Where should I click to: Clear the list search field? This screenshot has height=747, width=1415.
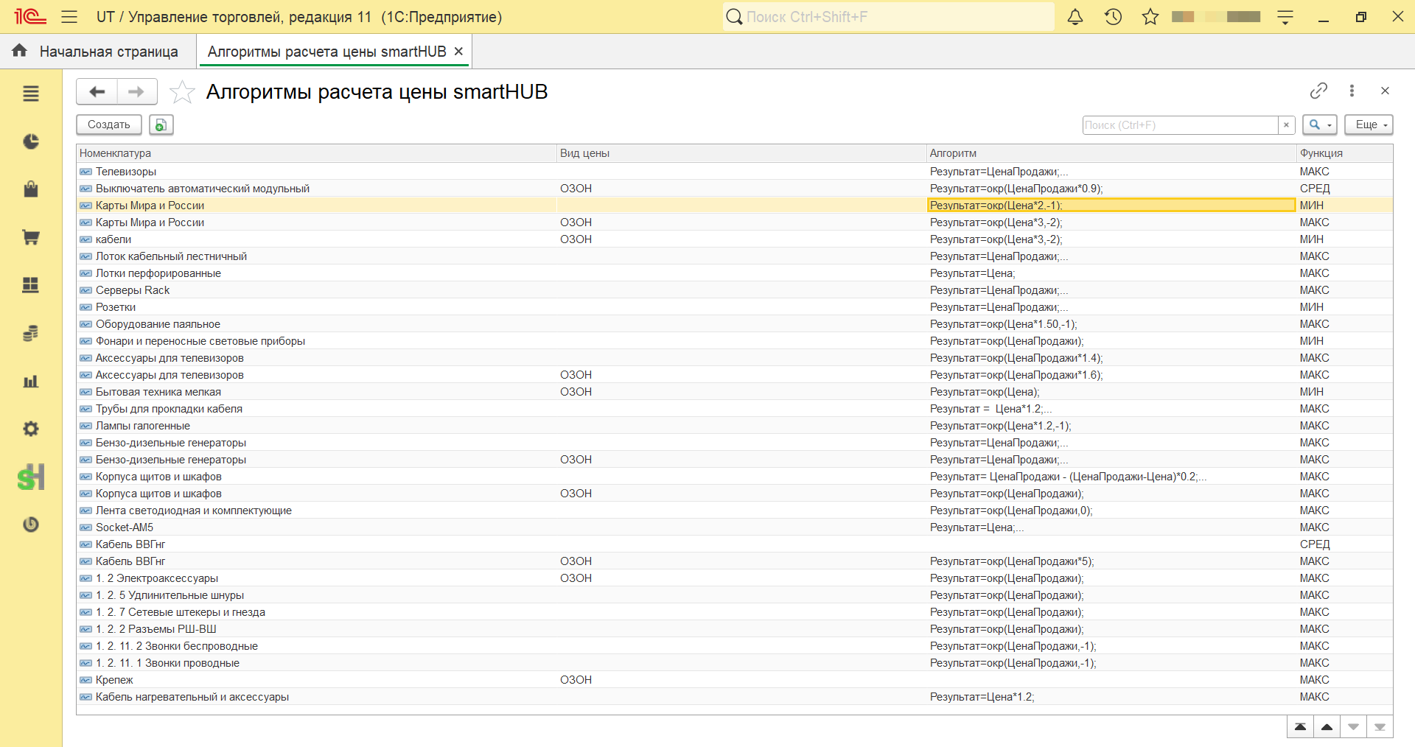tap(1286, 124)
